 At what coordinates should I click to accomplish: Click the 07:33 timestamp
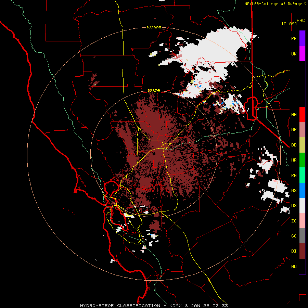point(220,306)
